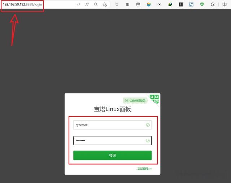Open the infinity symbol extension icon

pyautogui.click(x=159, y=5)
